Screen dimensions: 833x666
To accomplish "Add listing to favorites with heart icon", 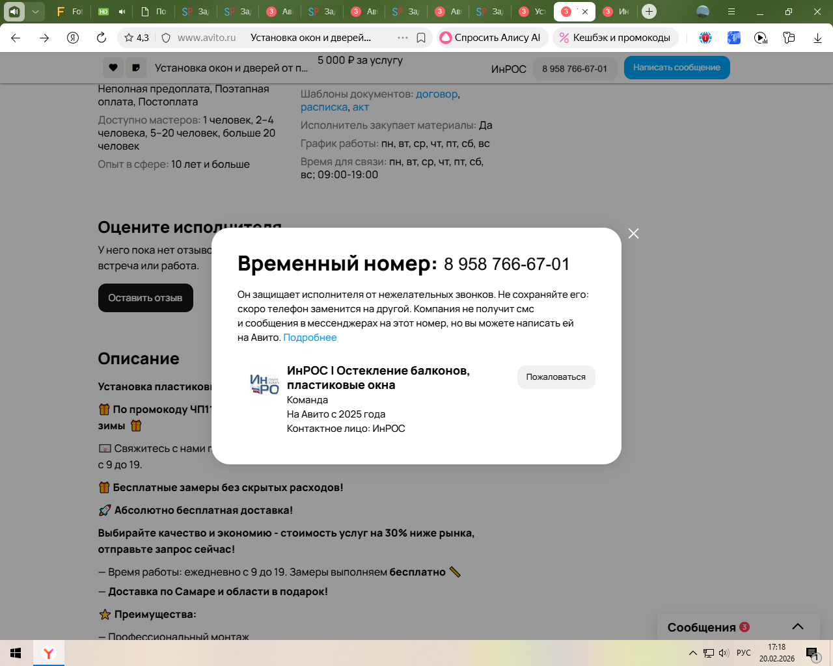I will [113, 68].
